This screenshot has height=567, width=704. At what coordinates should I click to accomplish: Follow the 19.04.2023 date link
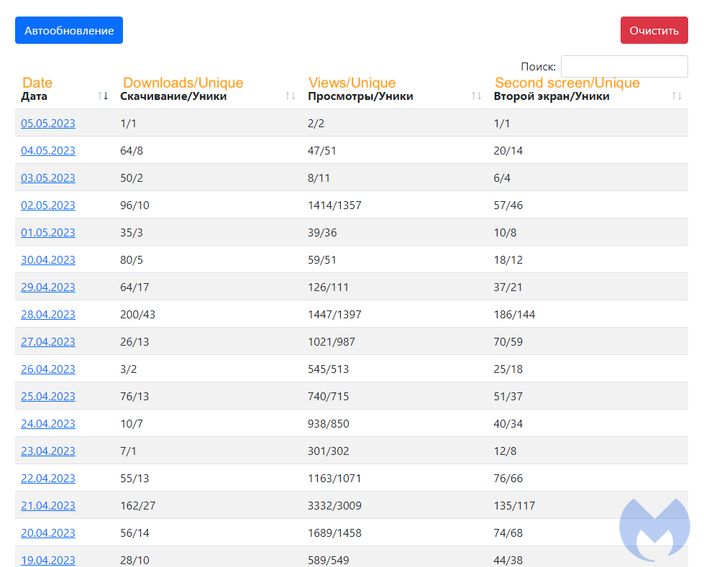pyautogui.click(x=48, y=560)
